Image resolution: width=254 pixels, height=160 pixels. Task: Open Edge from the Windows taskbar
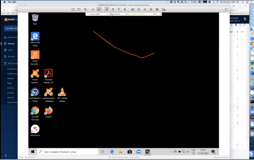112,152
